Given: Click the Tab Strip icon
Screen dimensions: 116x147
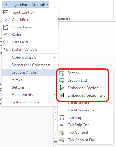Looking at the screenshot, I should (x=62, y=118).
